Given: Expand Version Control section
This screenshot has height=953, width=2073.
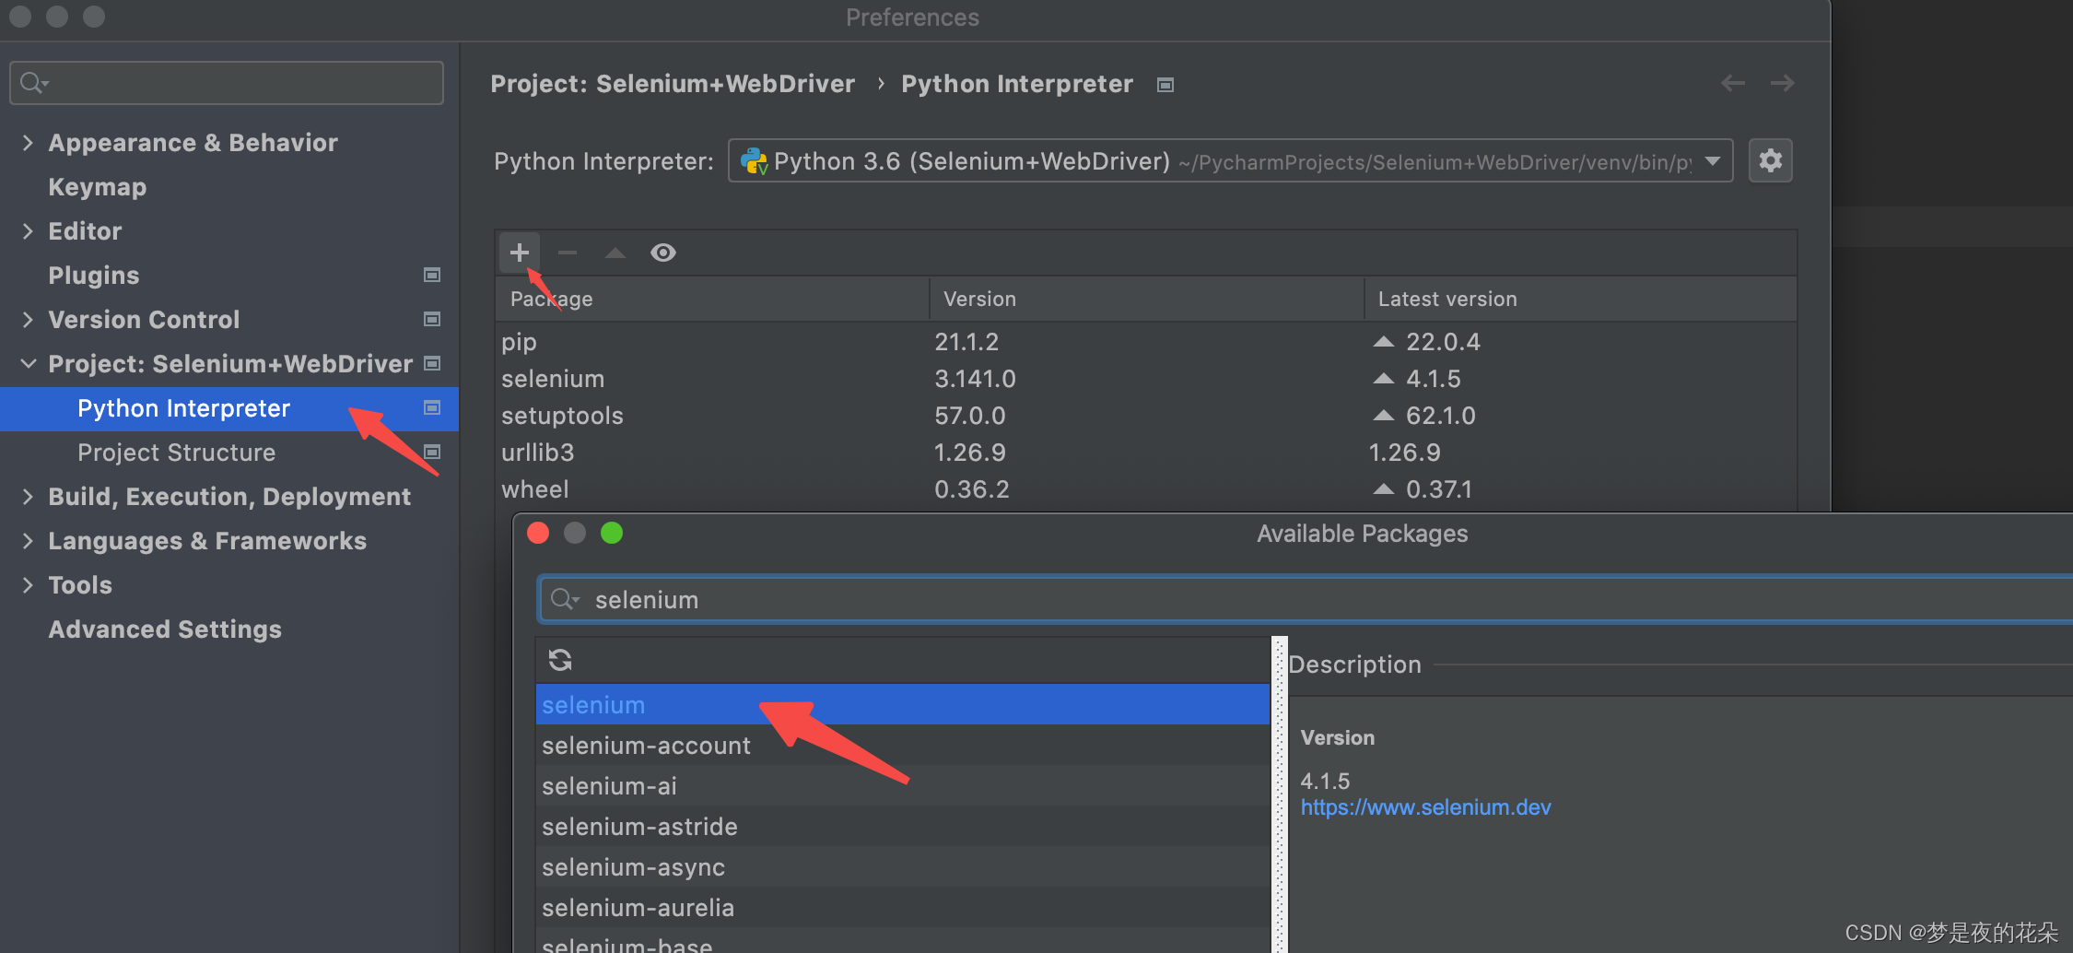Looking at the screenshot, I should [x=28, y=320].
